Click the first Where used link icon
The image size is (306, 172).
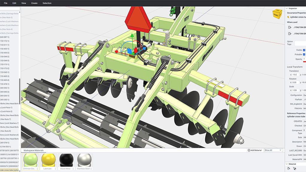(290, 27)
